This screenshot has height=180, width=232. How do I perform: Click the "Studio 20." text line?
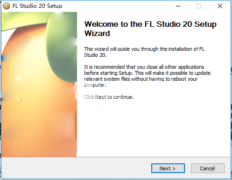click(95, 55)
